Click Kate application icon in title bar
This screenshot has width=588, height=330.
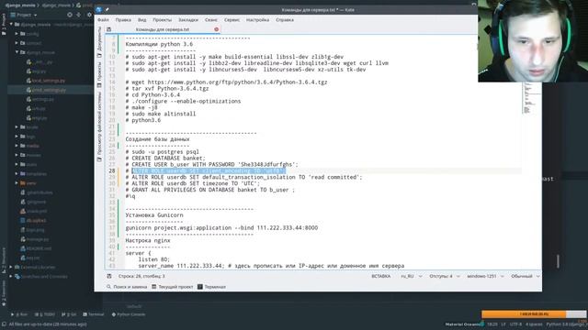click(99, 10)
